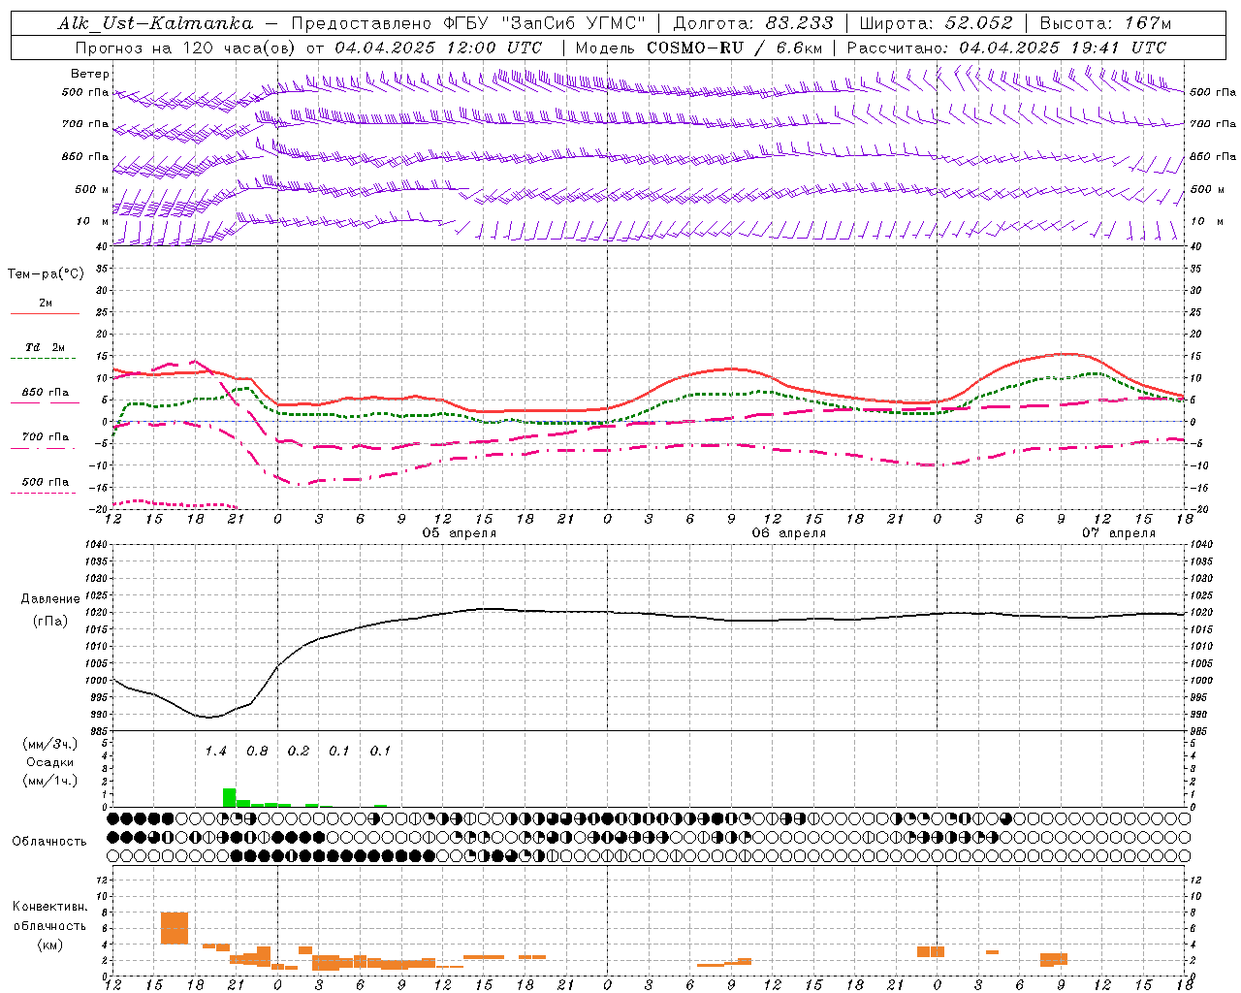Click the 500 м wind level label on left axis
Image resolution: width=1241 pixels, height=993 pixels.
click(92, 189)
